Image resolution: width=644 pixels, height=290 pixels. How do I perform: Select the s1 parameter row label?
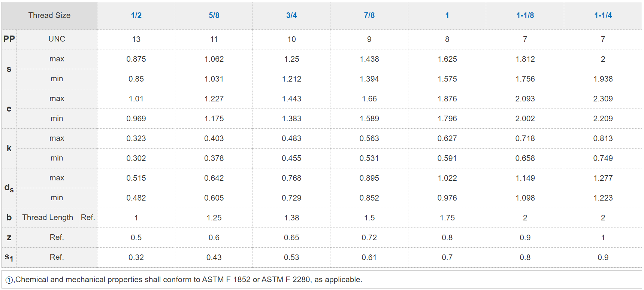(9, 257)
